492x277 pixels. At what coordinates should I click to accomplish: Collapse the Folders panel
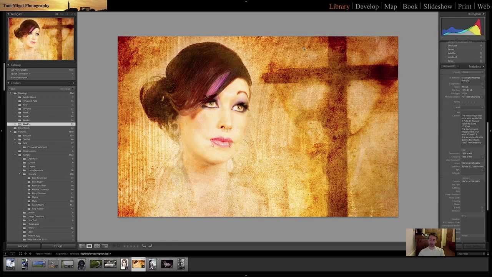tap(8, 83)
